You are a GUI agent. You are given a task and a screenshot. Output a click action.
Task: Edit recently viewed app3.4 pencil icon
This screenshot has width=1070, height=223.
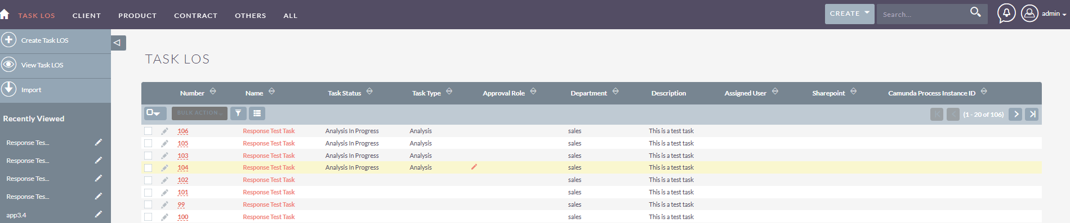[x=98, y=214]
